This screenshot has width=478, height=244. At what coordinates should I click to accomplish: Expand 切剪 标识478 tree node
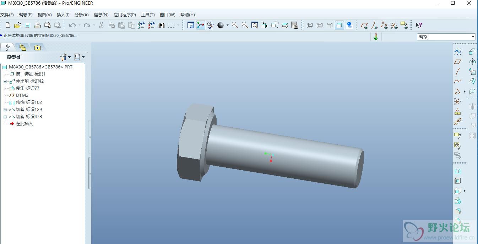pos(5,117)
